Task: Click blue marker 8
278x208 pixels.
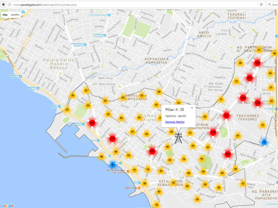Action: (x=264, y=142)
